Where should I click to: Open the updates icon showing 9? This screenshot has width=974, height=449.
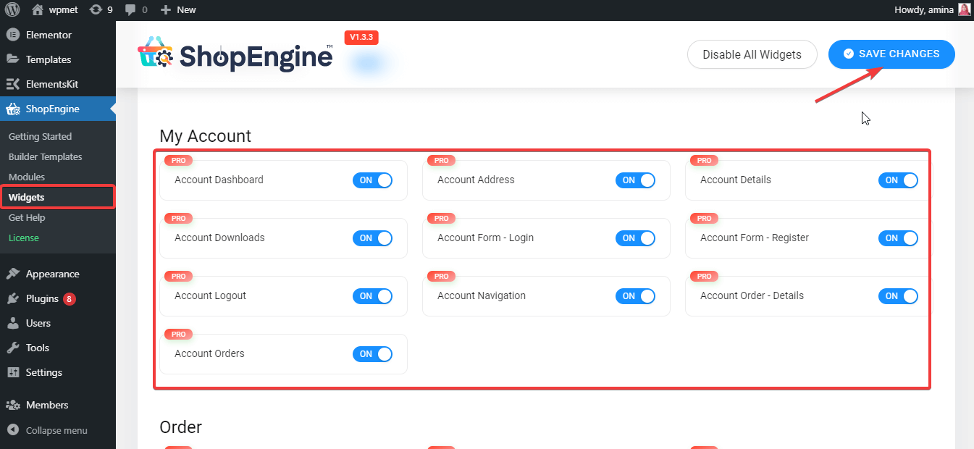pyautogui.click(x=96, y=9)
